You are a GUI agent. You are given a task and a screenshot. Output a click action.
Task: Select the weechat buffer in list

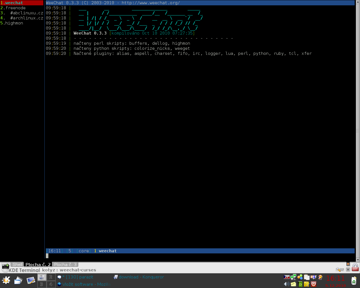point(22,3)
